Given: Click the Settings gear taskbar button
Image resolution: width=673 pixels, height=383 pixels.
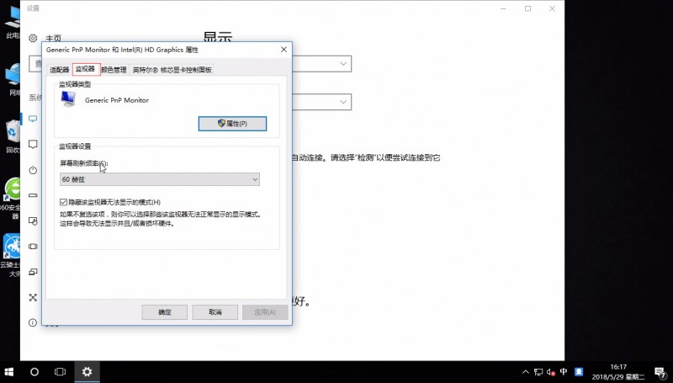Looking at the screenshot, I should tap(87, 372).
